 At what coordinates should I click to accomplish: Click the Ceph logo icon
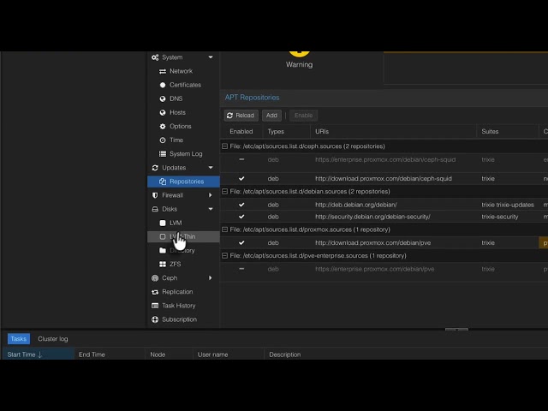tap(155, 278)
